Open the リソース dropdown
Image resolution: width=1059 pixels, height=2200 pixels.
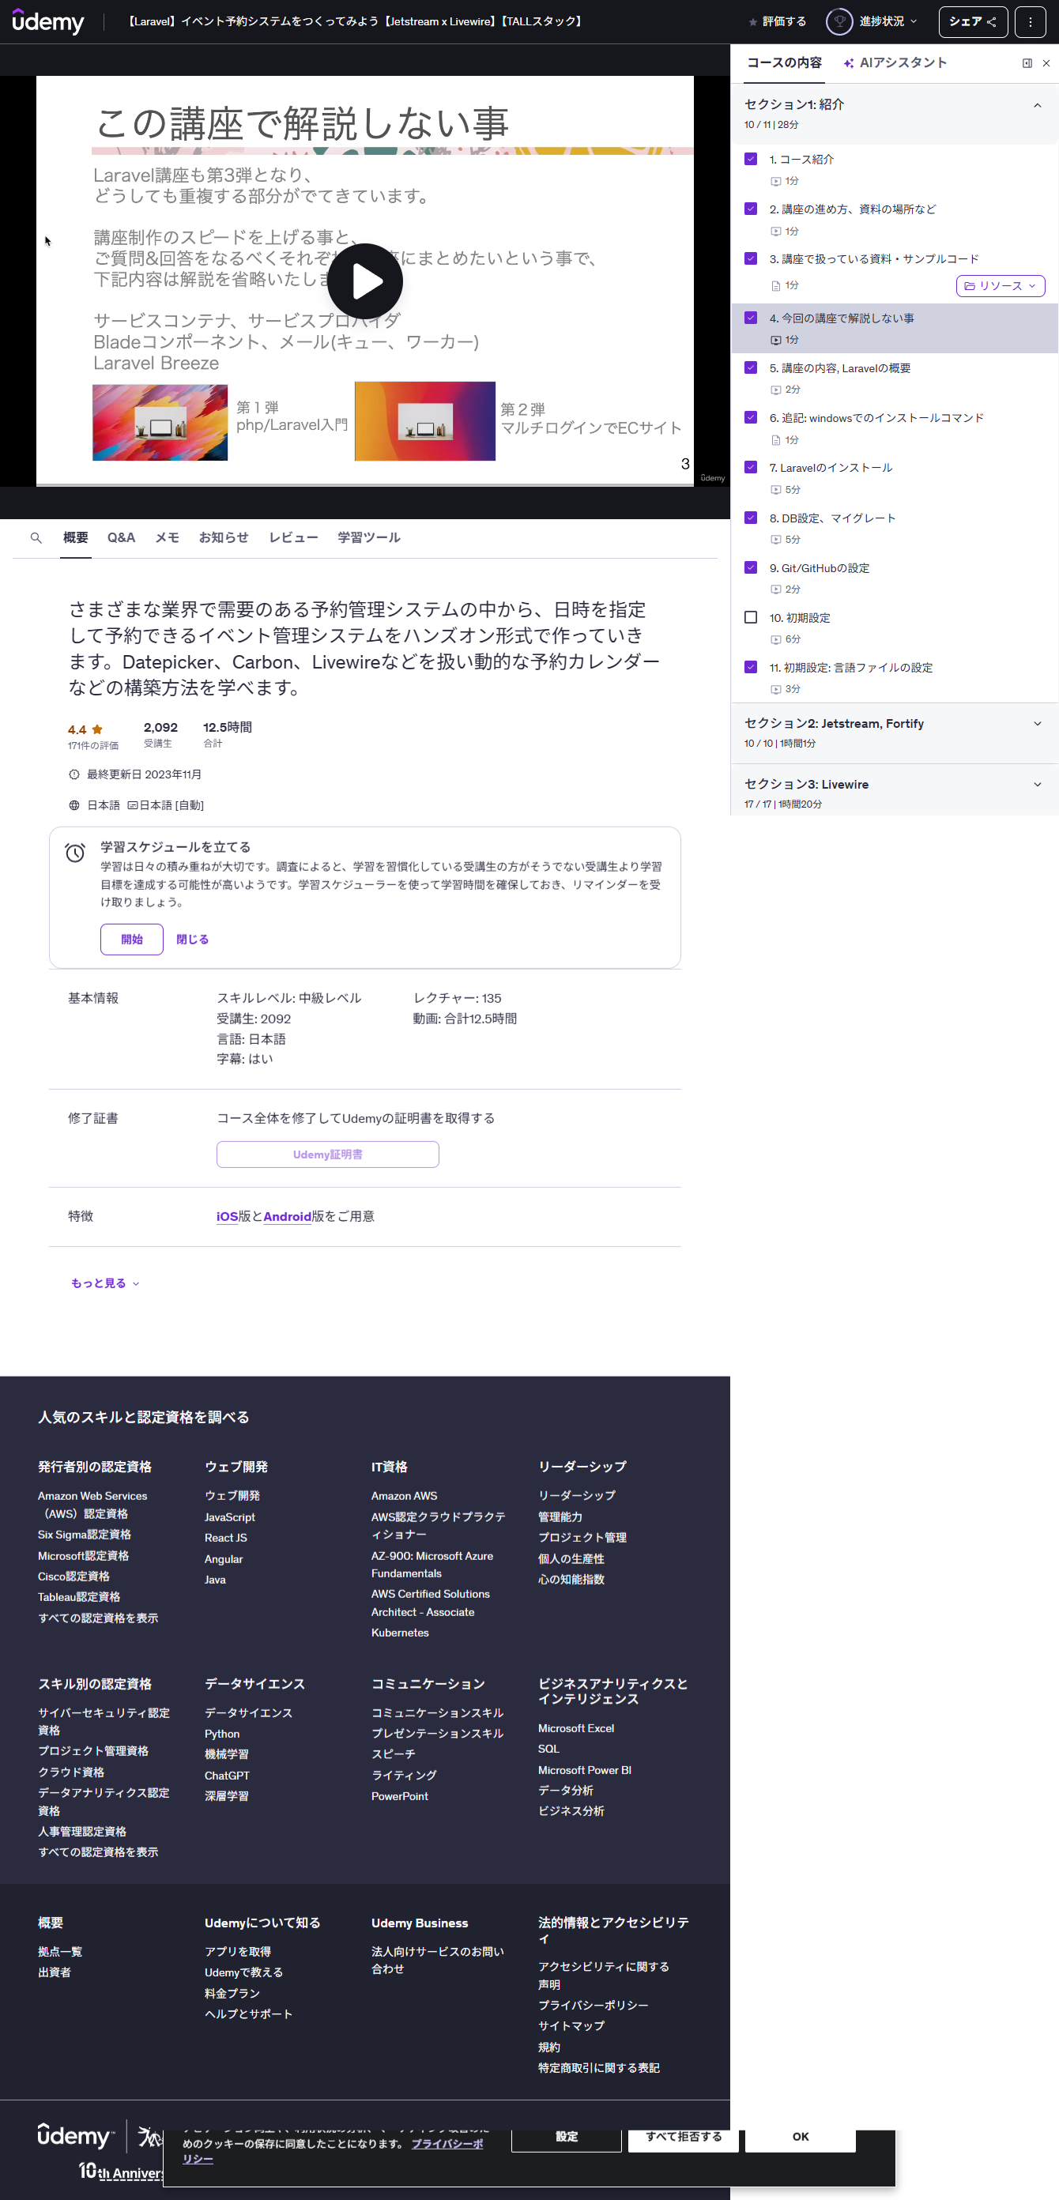(x=999, y=286)
